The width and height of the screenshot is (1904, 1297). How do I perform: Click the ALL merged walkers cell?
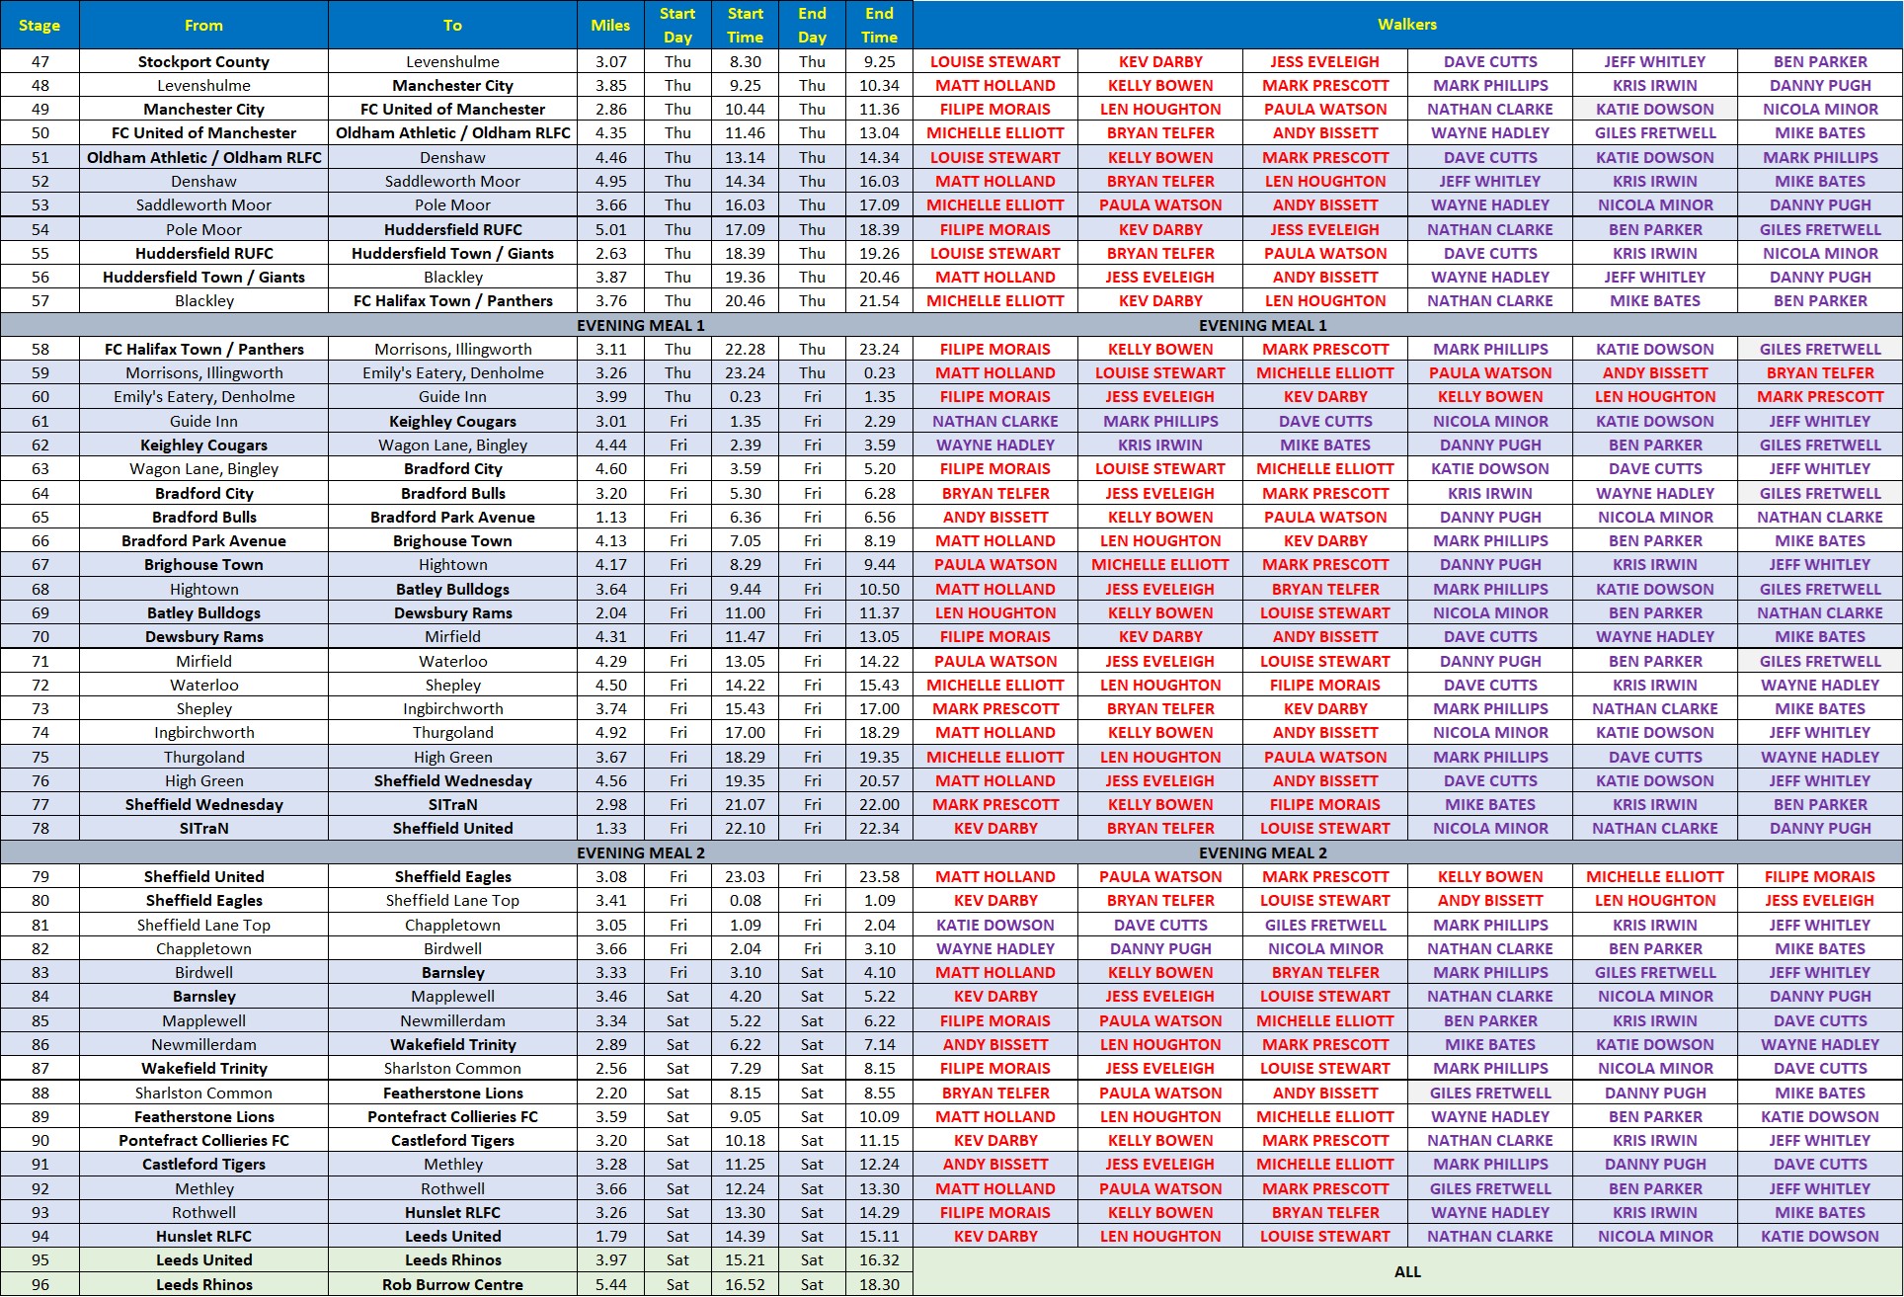(x=1407, y=1272)
